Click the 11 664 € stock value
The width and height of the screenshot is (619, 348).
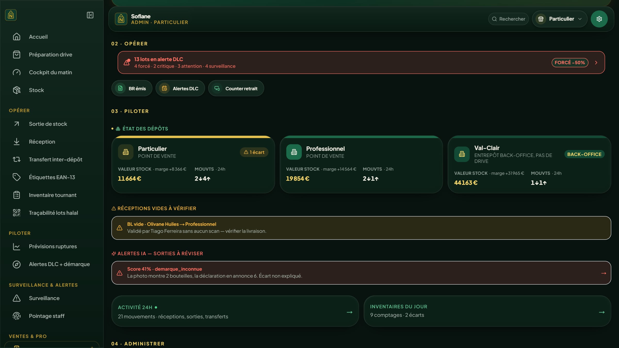[x=129, y=178]
